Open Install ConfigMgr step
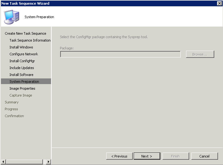 point(22,61)
